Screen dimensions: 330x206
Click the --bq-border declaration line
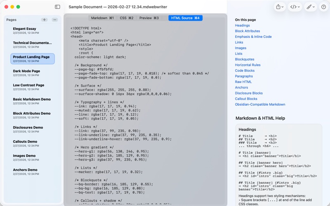(114, 184)
